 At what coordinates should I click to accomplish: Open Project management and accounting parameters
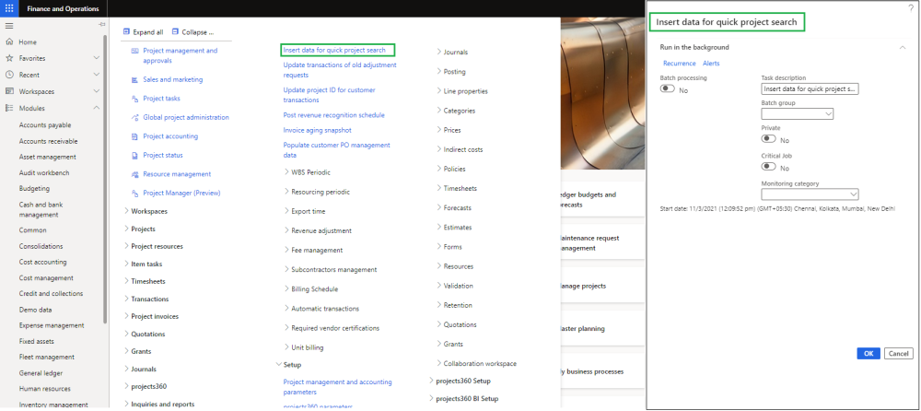pyautogui.click(x=337, y=387)
